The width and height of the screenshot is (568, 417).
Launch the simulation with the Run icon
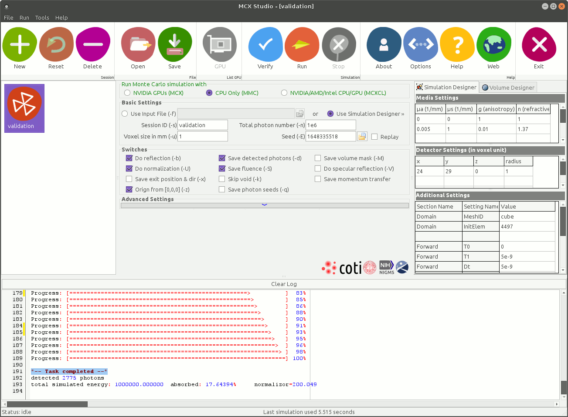click(x=302, y=44)
